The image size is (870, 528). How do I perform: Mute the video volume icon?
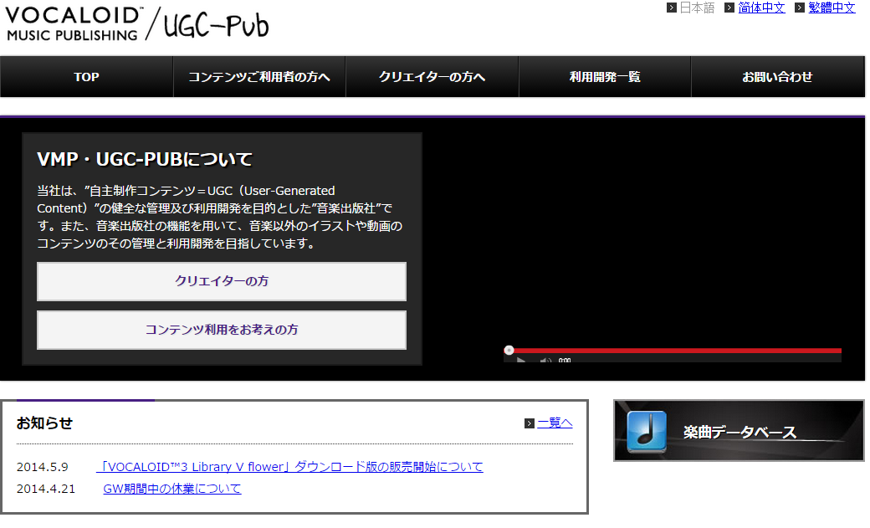pyautogui.click(x=545, y=361)
